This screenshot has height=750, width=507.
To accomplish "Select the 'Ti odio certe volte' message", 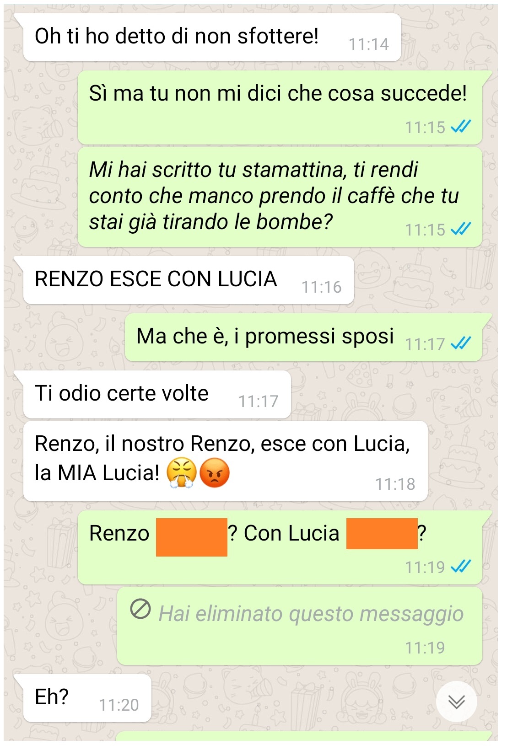I will [157, 394].
